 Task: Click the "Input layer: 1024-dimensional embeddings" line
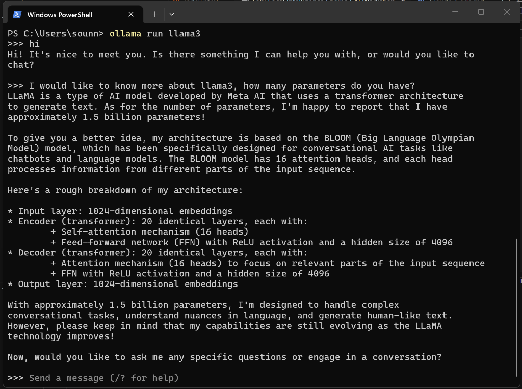(x=120, y=211)
